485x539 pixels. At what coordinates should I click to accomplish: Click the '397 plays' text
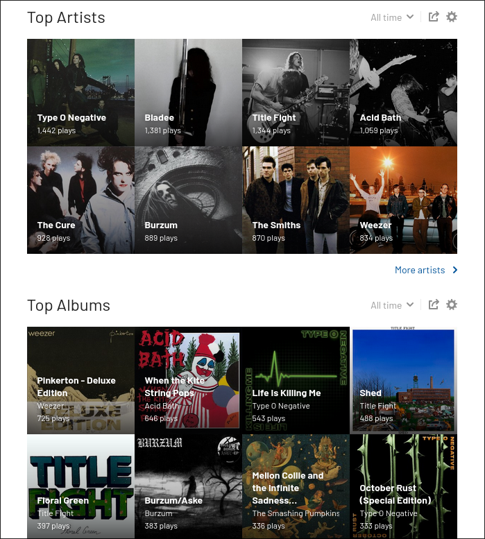[53, 527]
